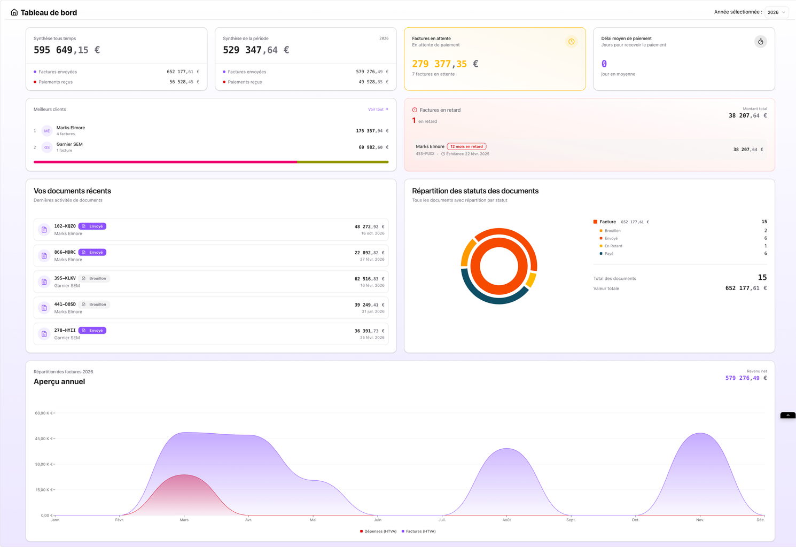This screenshot has width=796, height=547.
Task: Click the document icon for 102-KQZO
Action: point(44,230)
